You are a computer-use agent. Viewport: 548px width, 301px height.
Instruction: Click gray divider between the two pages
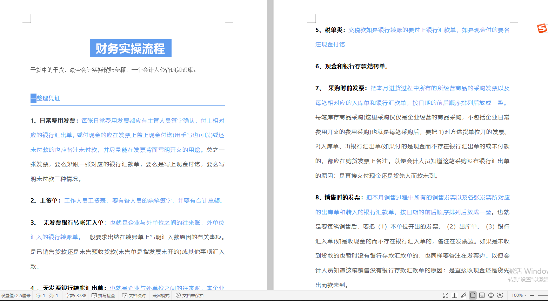[x=270, y=145]
